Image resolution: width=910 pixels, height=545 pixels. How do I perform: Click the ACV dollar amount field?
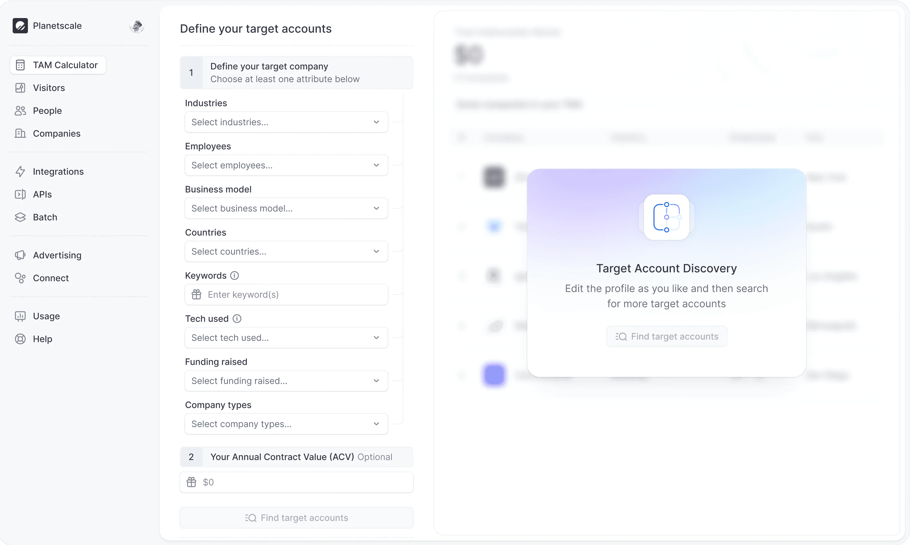(297, 482)
